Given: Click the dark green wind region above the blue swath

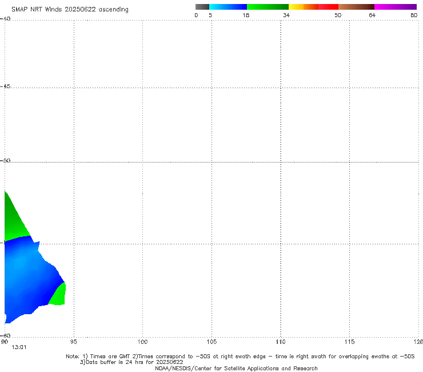Looking at the screenshot, I should click(14, 221).
